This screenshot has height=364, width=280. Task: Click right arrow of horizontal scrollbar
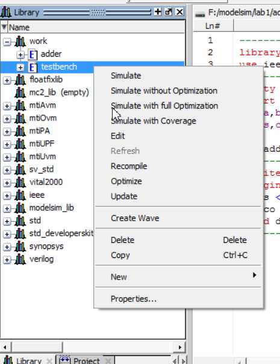point(180,348)
